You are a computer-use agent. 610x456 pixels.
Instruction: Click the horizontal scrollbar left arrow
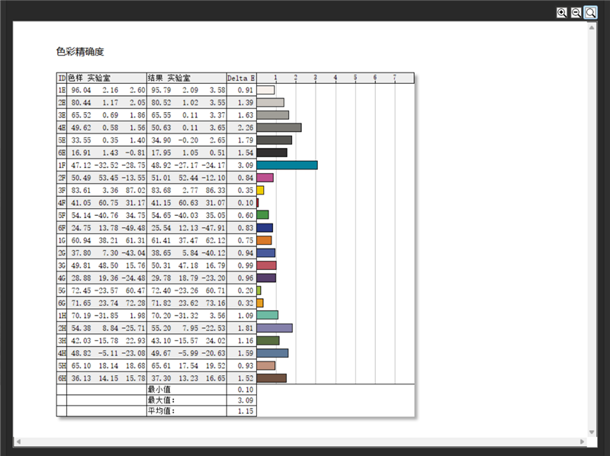[18, 442]
